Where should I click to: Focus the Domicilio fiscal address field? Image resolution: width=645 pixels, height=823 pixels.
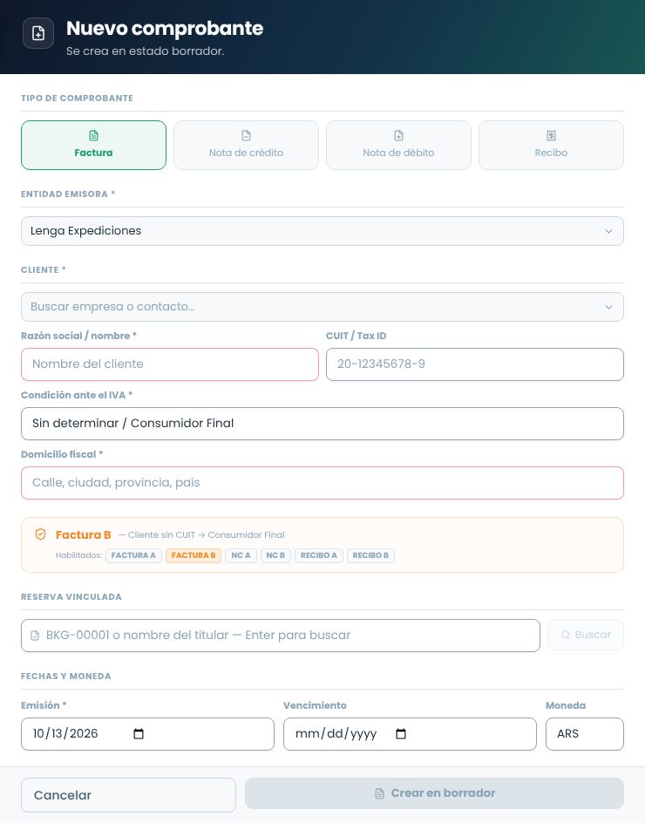pos(322,483)
